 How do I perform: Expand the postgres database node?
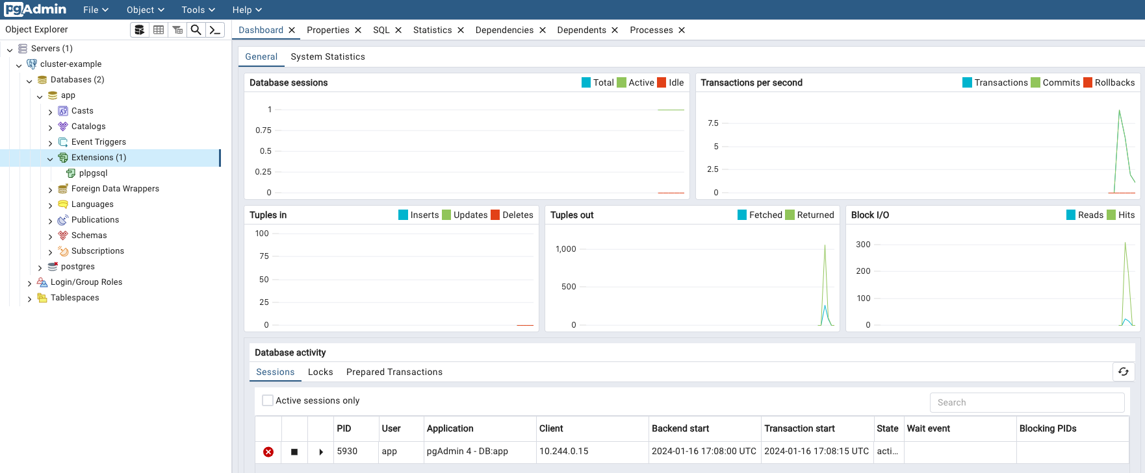pyautogui.click(x=40, y=267)
